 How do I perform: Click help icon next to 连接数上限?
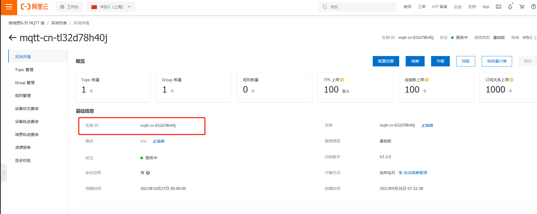tap(427, 80)
